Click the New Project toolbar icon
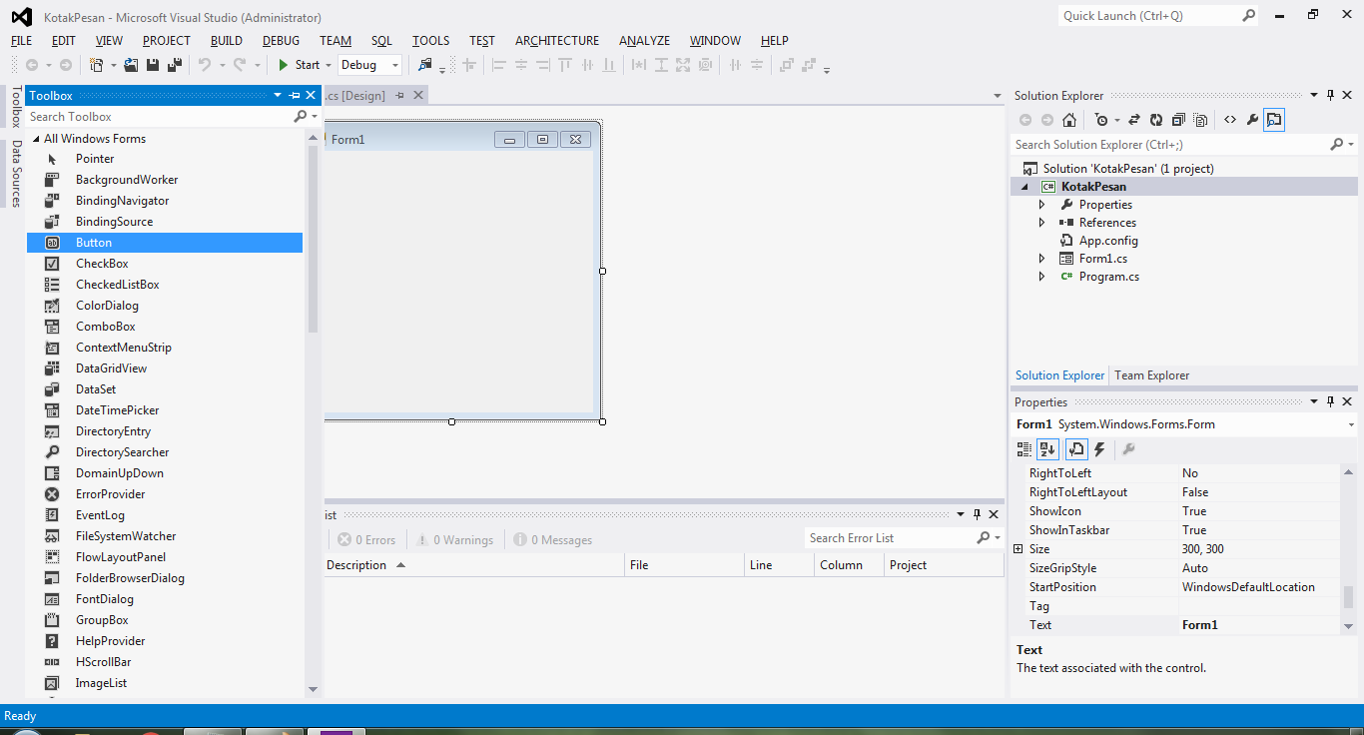The height and width of the screenshot is (735, 1364). 97,65
